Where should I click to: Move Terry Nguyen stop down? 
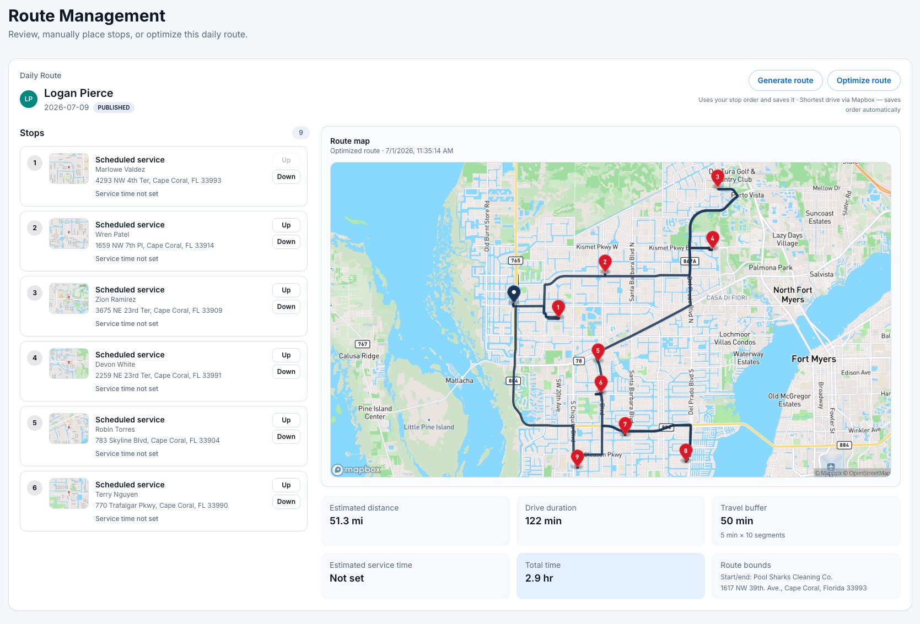(x=286, y=502)
